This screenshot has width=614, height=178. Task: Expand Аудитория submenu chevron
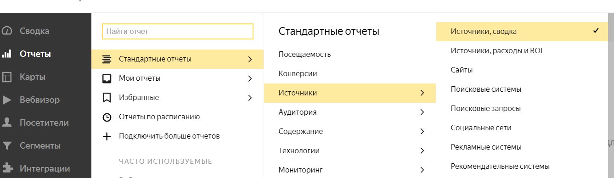[422, 112]
